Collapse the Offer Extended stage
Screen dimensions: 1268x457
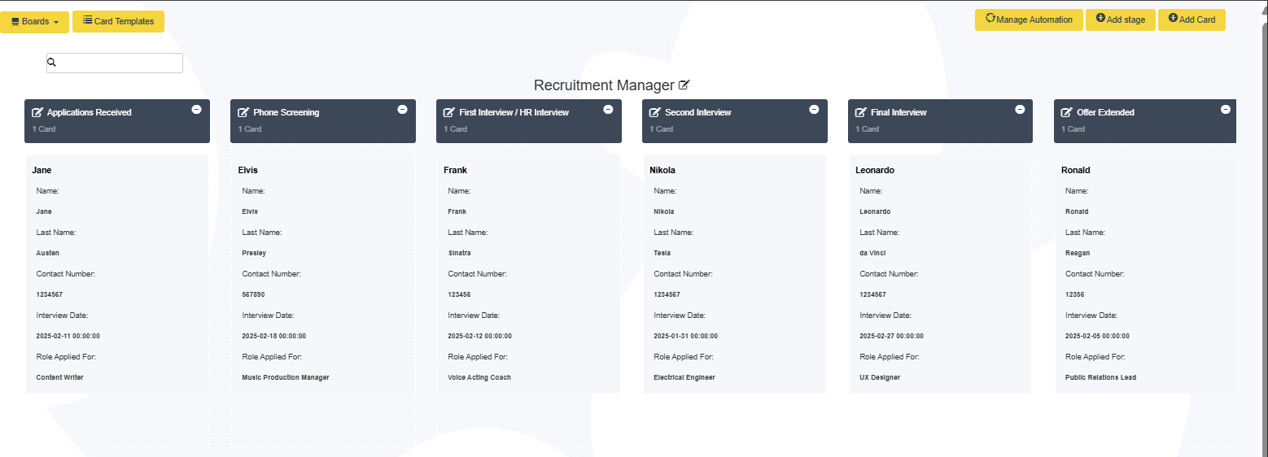(x=1226, y=109)
